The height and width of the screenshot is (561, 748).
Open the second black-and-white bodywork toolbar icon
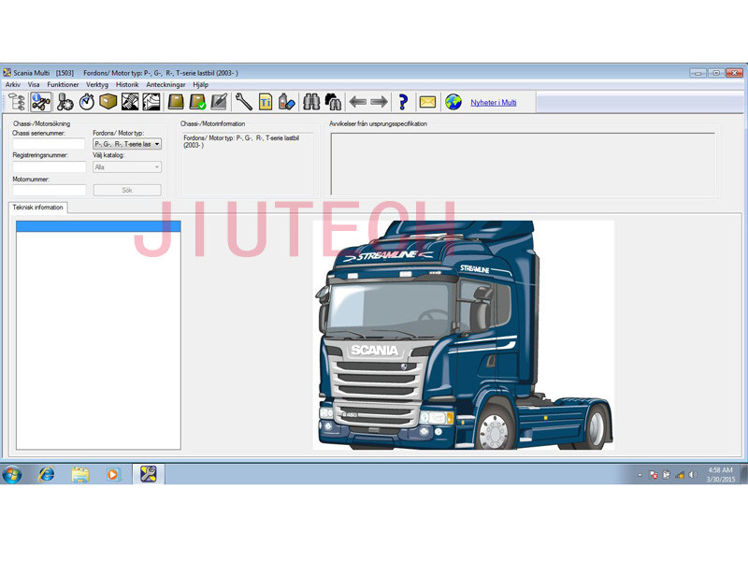151,102
